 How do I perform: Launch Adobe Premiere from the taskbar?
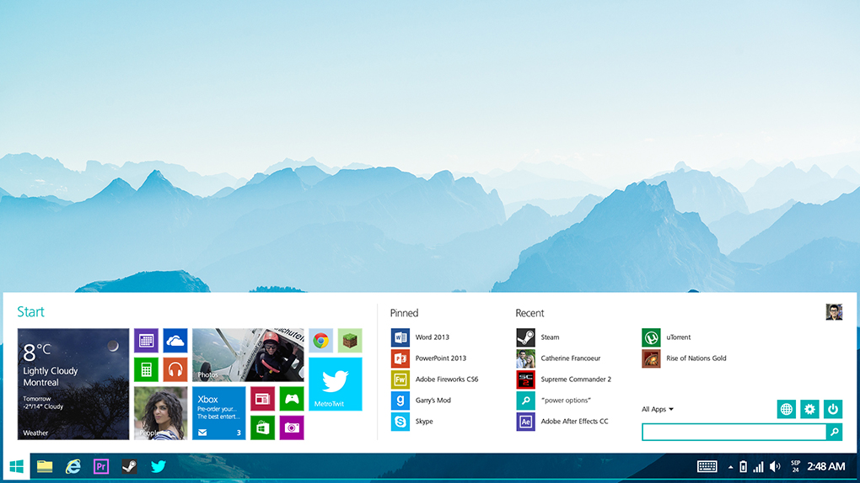(x=101, y=466)
